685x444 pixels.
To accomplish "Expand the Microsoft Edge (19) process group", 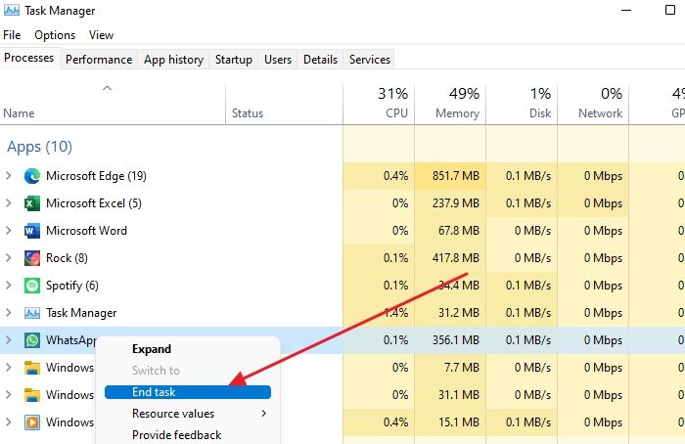I will (8, 176).
